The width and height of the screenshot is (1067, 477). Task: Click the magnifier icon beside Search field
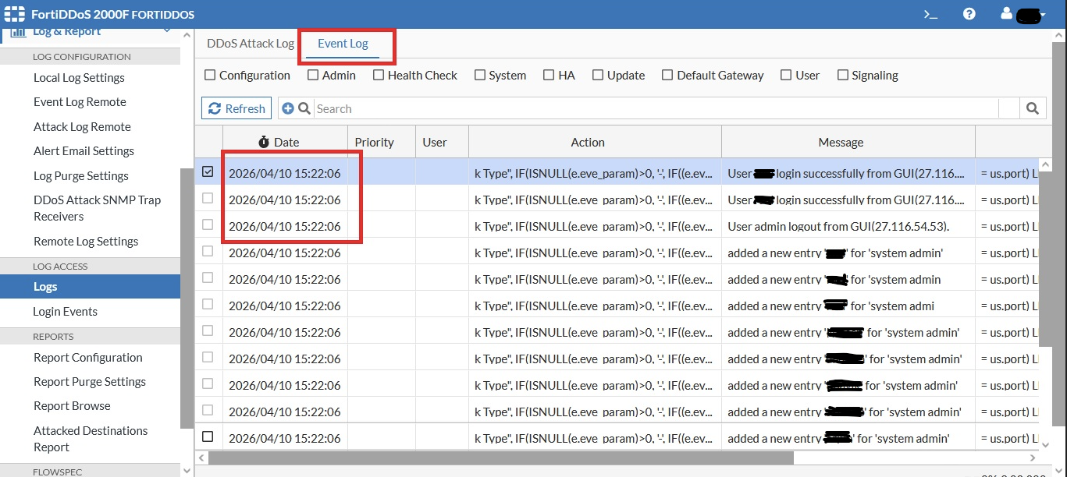tap(304, 108)
